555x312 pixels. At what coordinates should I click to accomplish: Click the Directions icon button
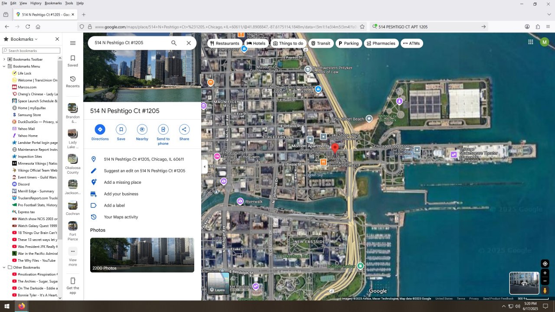(x=100, y=130)
